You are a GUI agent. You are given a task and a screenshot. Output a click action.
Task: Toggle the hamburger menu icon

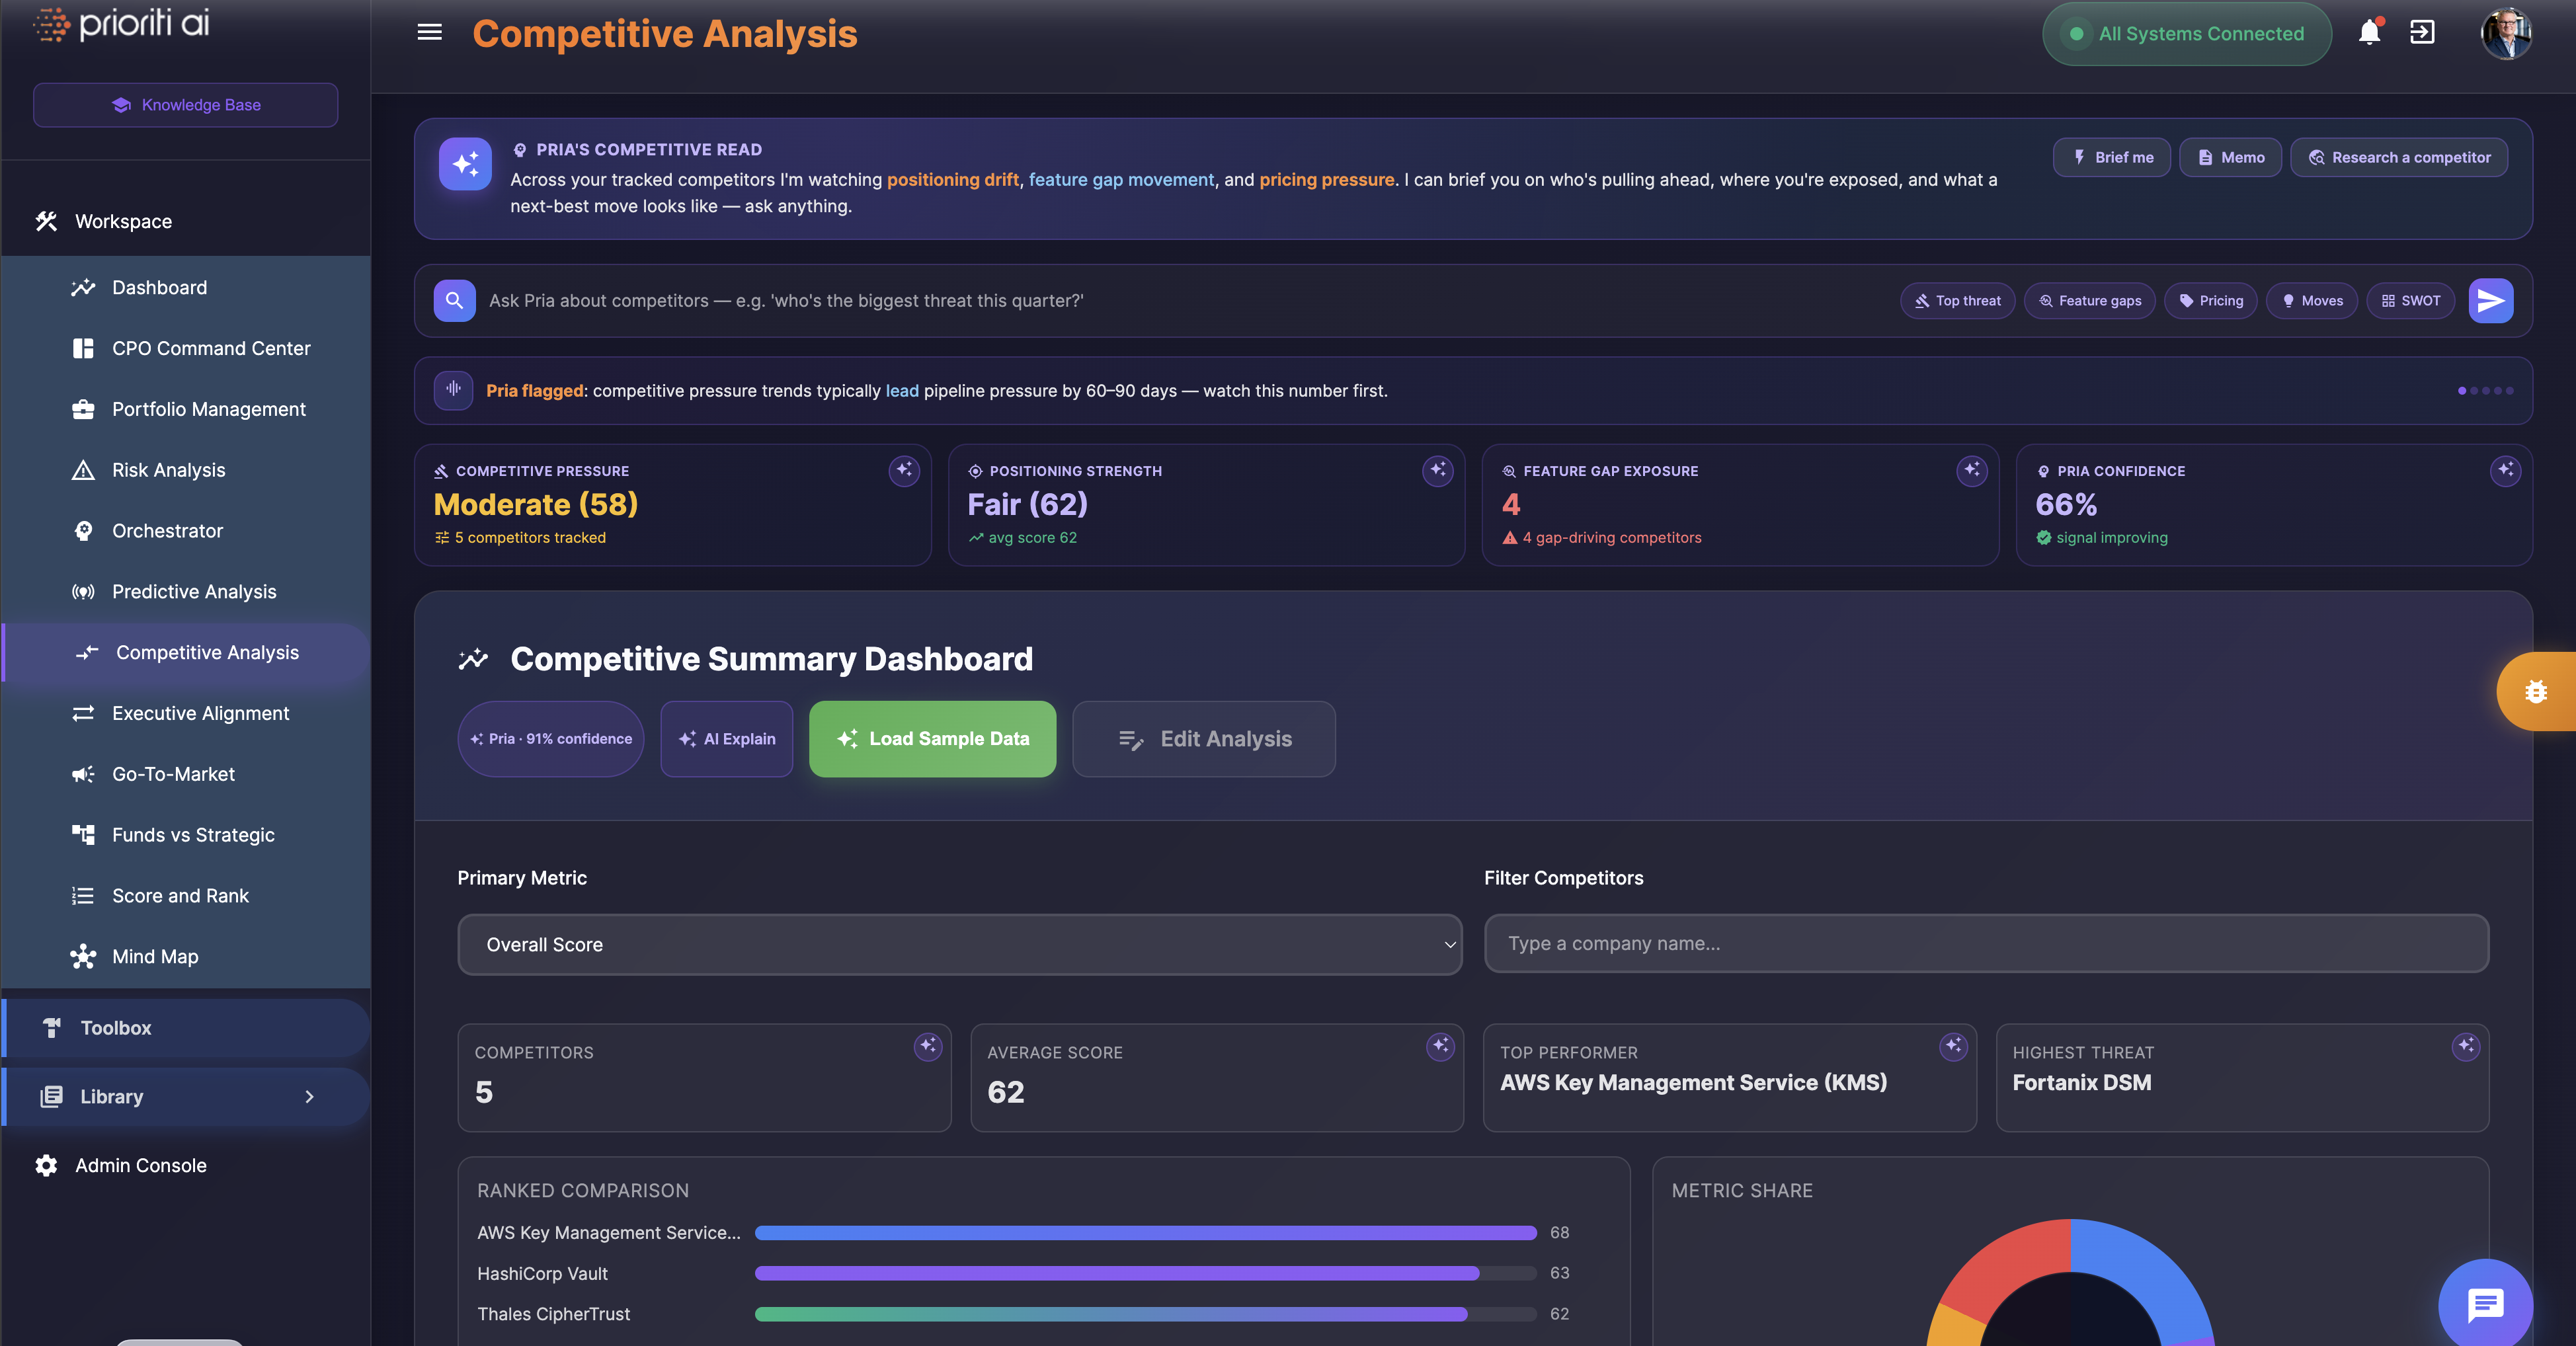429,32
